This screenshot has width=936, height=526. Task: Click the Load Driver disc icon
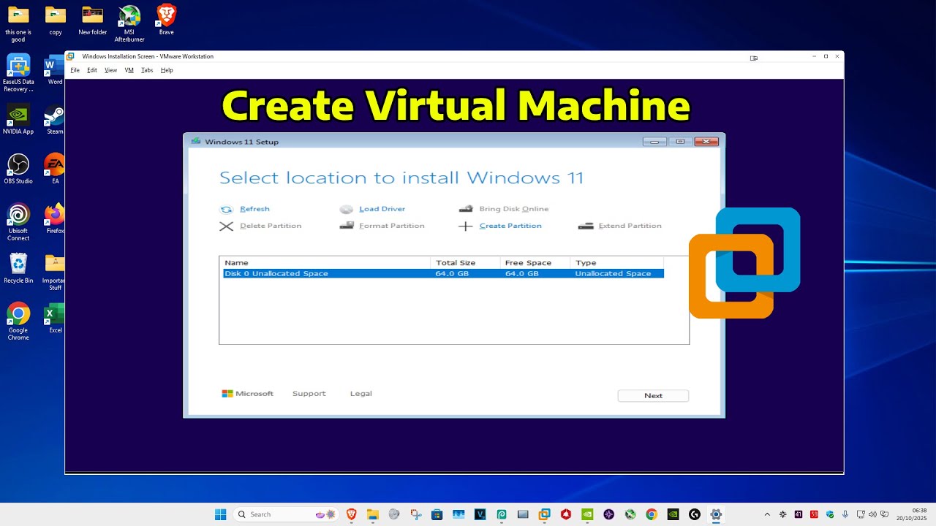[347, 209]
